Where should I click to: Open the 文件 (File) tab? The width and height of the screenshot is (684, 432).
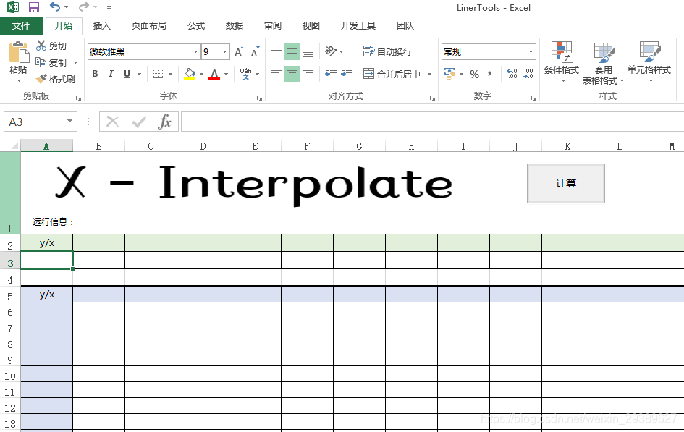(21, 26)
